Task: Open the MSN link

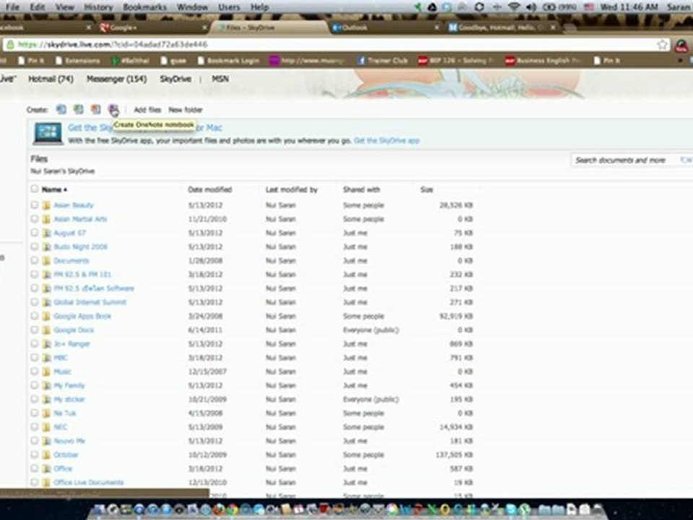Action: pos(220,79)
